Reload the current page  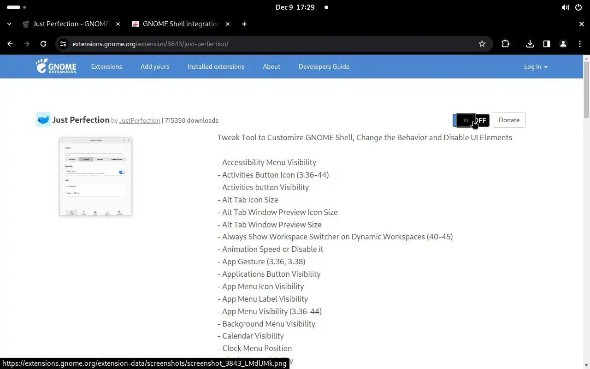[x=43, y=44]
